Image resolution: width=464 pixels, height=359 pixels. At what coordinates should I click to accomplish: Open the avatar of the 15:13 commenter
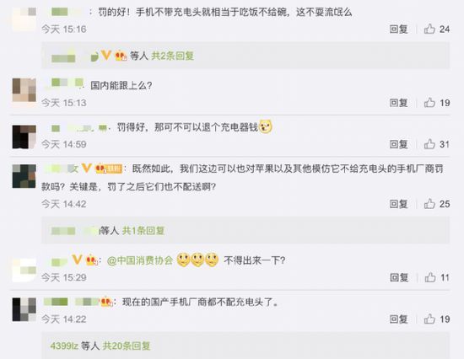[24, 90]
